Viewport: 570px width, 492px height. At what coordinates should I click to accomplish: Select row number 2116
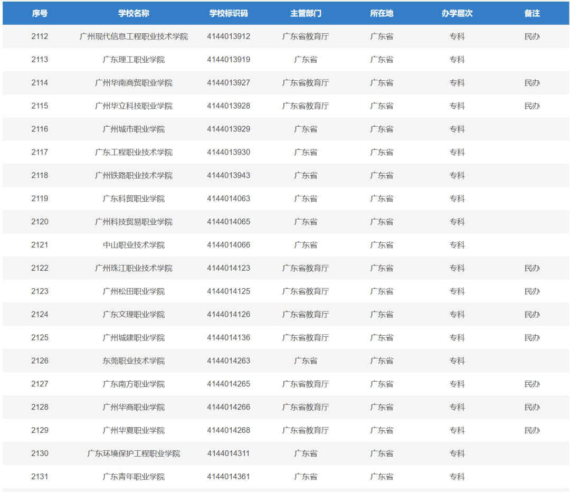pyautogui.click(x=40, y=129)
